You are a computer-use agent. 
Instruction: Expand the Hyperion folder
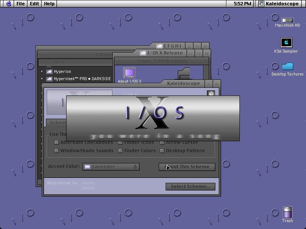42,72
